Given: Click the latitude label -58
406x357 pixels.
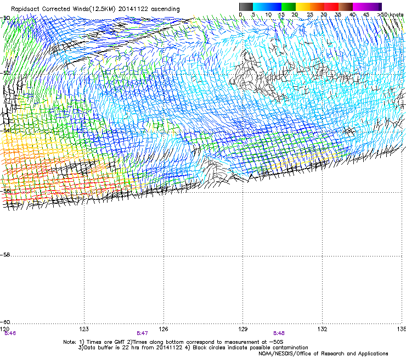Looking at the screenshot, I should pos(5,255).
